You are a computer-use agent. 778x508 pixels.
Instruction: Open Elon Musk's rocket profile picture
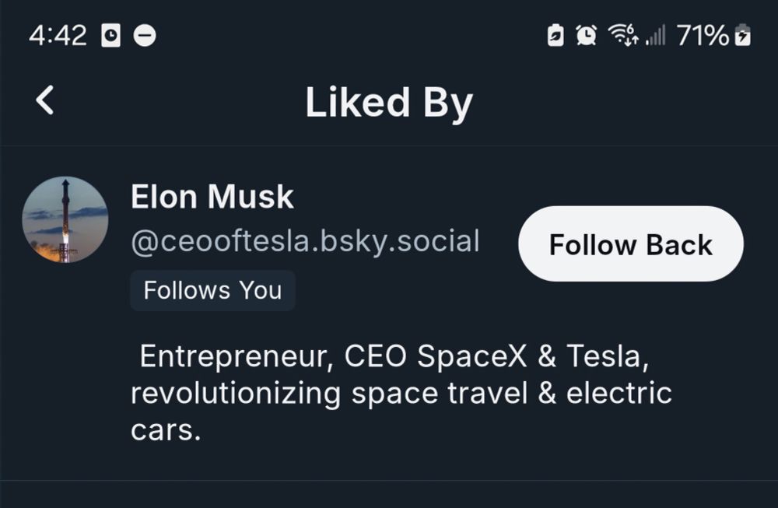tap(65, 219)
